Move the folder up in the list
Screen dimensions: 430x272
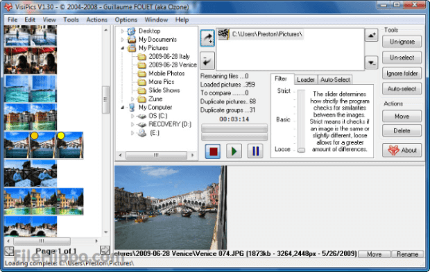[372, 35]
